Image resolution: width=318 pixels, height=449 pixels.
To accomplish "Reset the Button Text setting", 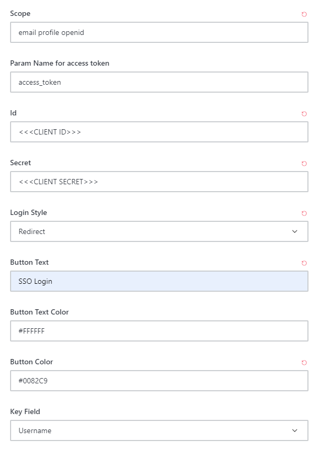I will (304, 263).
